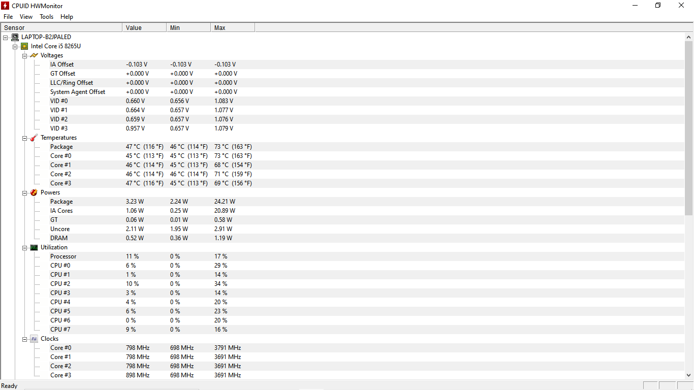Image resolution: width=694 pixels, height=390 pixels.
Task: Click the Max column header
Action: pos(233,27)
